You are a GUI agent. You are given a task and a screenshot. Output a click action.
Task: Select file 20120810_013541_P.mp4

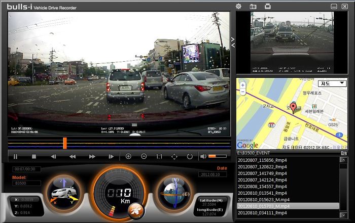pos(288,193)
